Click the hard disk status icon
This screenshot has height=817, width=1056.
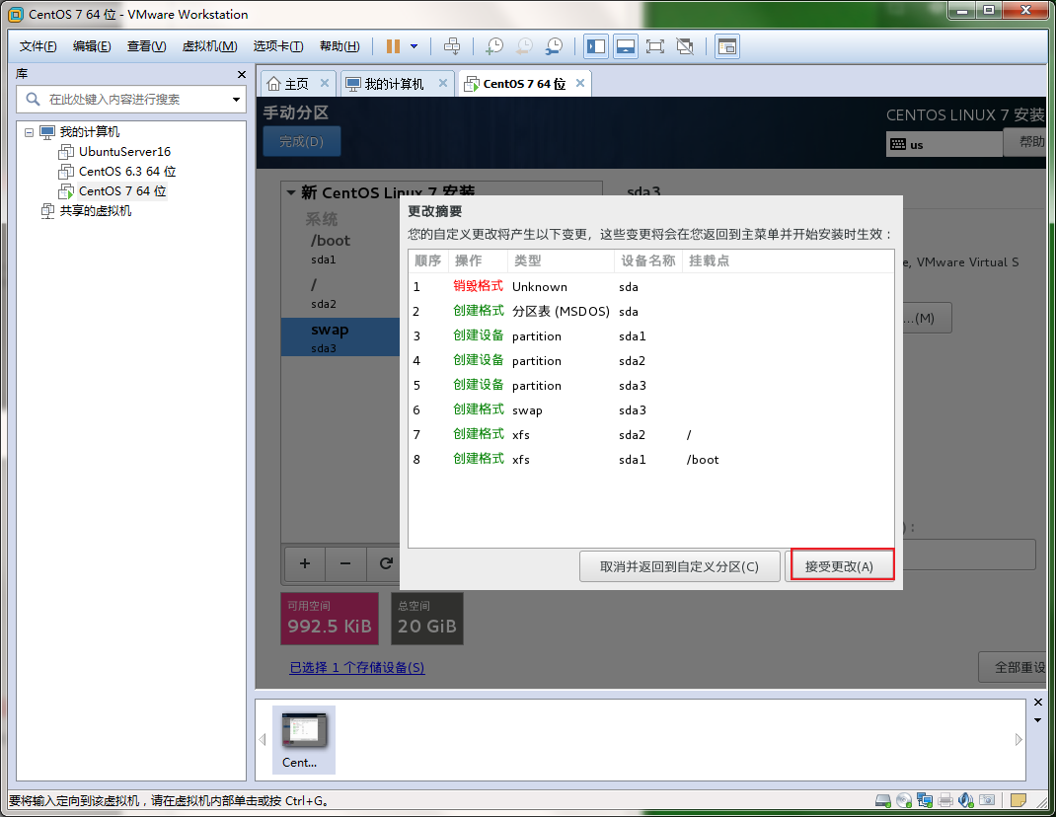coord(883,800)
